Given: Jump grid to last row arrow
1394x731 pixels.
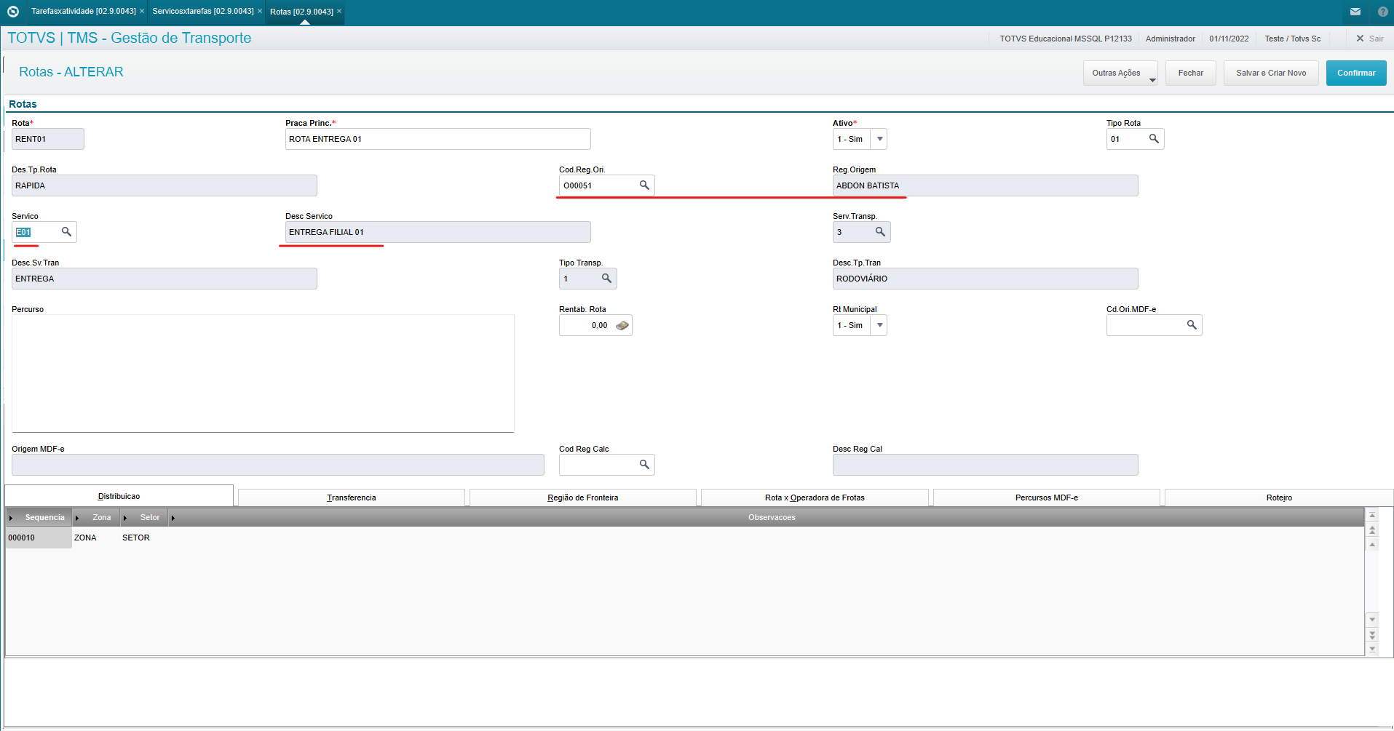Looking at the screenshot, I should tap(1372, 650).
